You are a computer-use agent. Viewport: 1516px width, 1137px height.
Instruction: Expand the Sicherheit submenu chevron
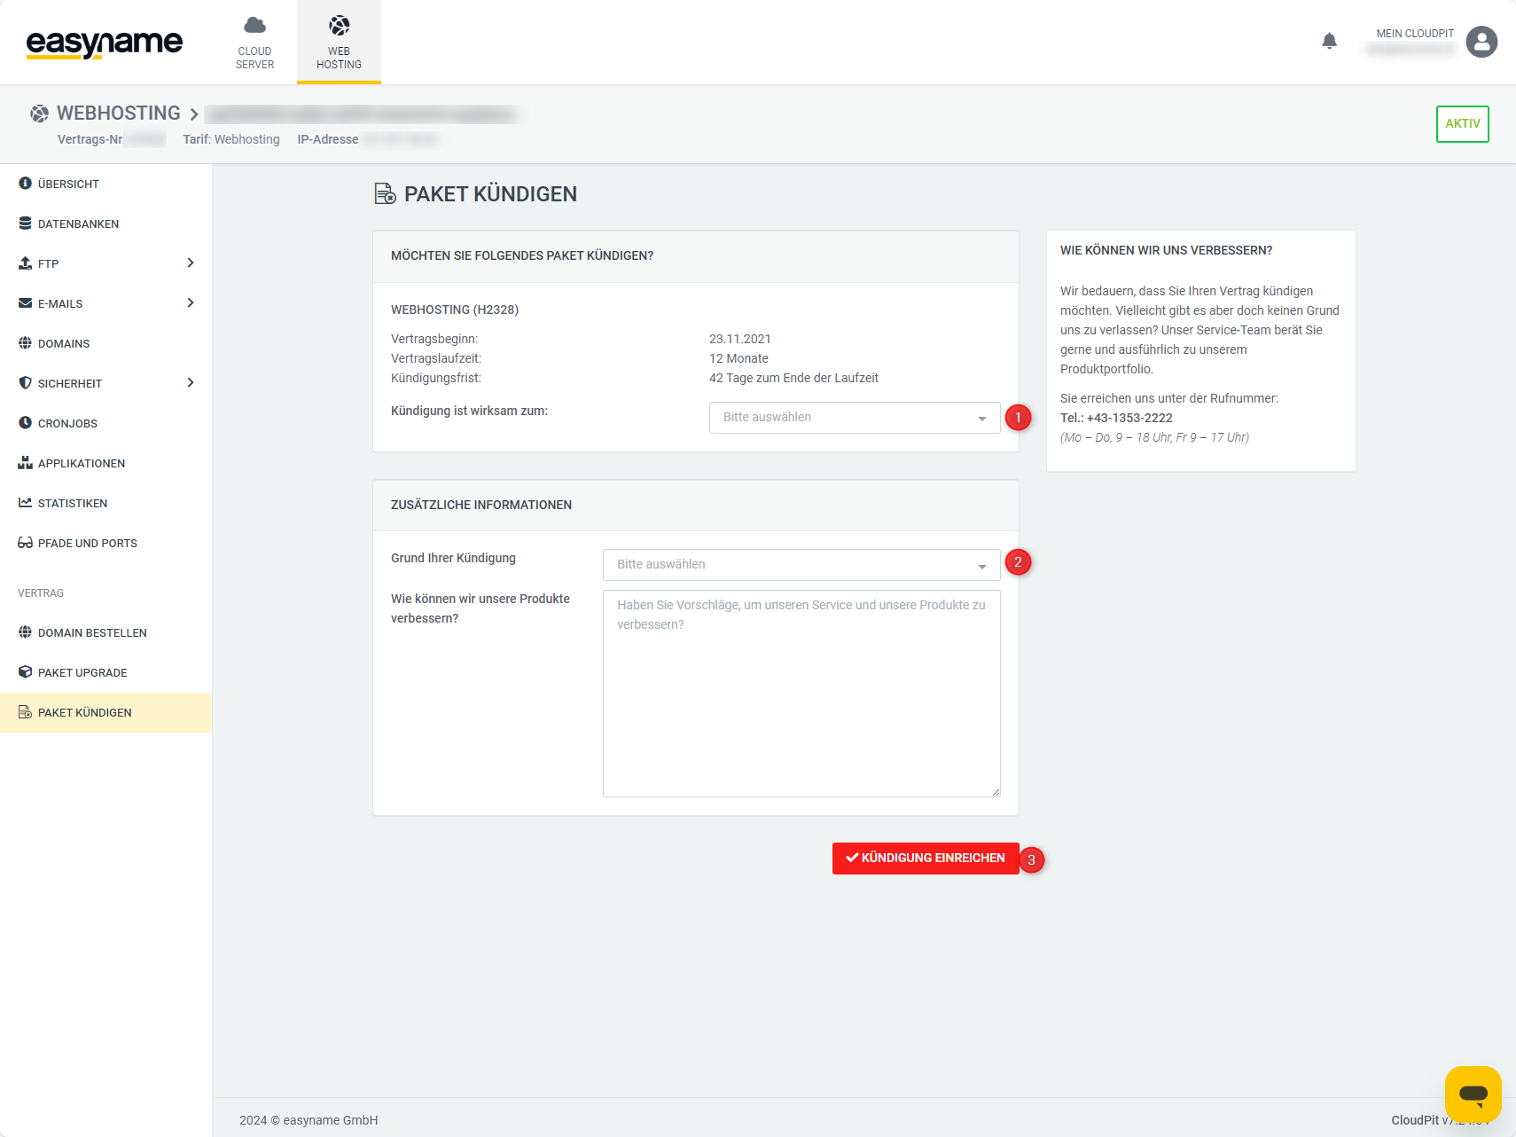[191, 383]
